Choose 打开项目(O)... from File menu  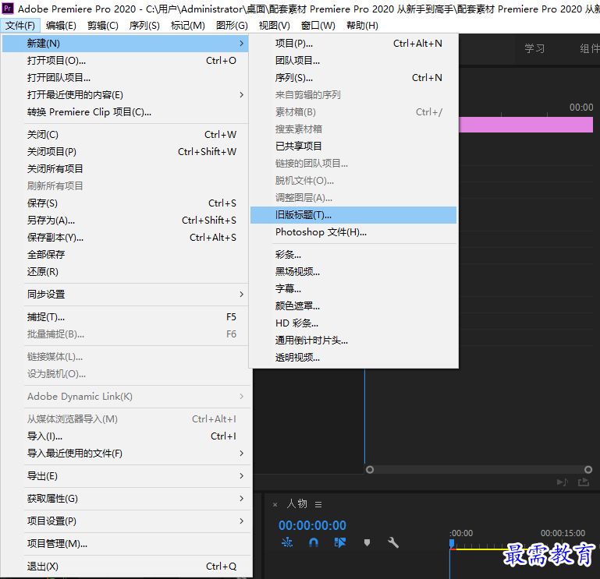pyautogui.click(x=125, y=60)
